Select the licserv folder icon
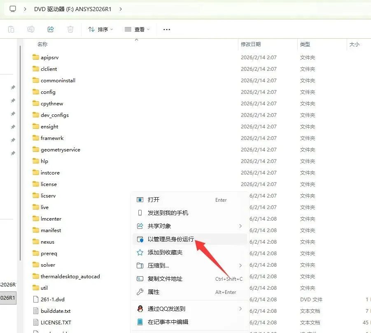 (36, 196)
